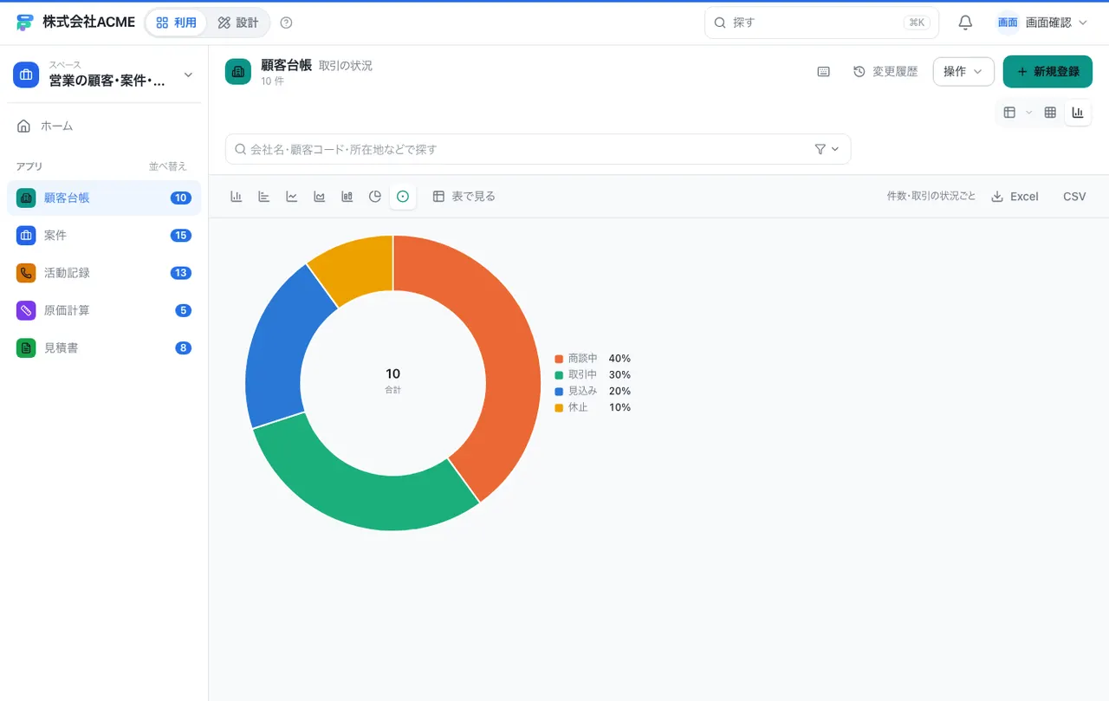Click the global 探す search field
Screen dimensions: 1109x701
(821, 23)
